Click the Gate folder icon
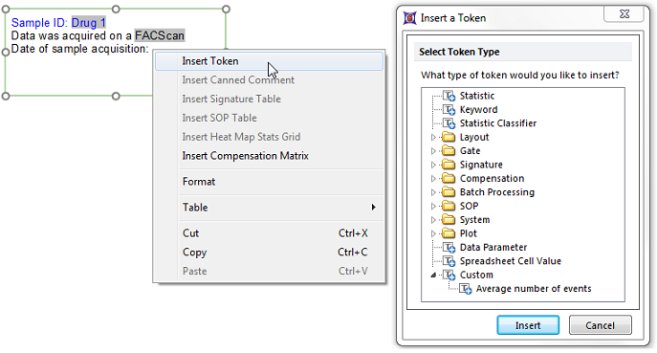The width and height of the screenshot is (657, 353). [x=449, y=151]
